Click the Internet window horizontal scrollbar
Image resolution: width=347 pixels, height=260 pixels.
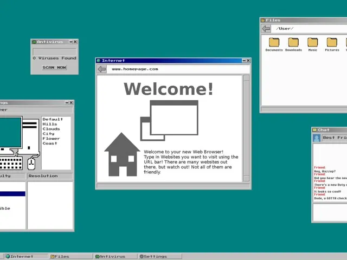coord(173,186)
